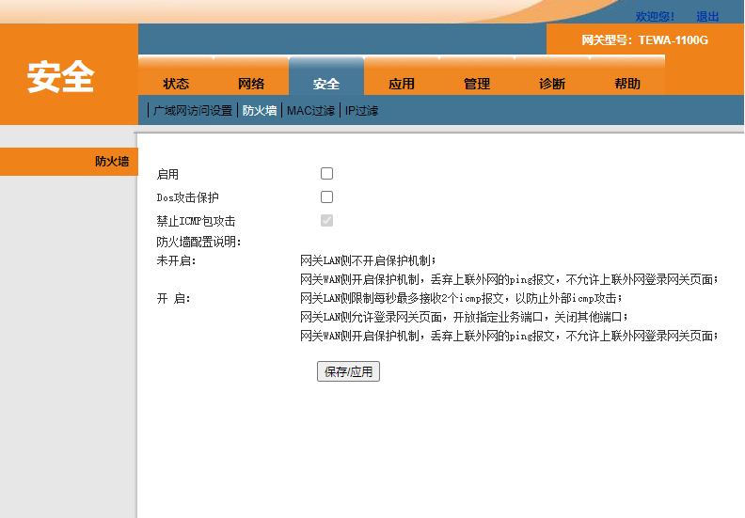Toggle the Dos攻击保护 checkbox
This screenshot has width=745, height=518.
(x=326, y=197)
